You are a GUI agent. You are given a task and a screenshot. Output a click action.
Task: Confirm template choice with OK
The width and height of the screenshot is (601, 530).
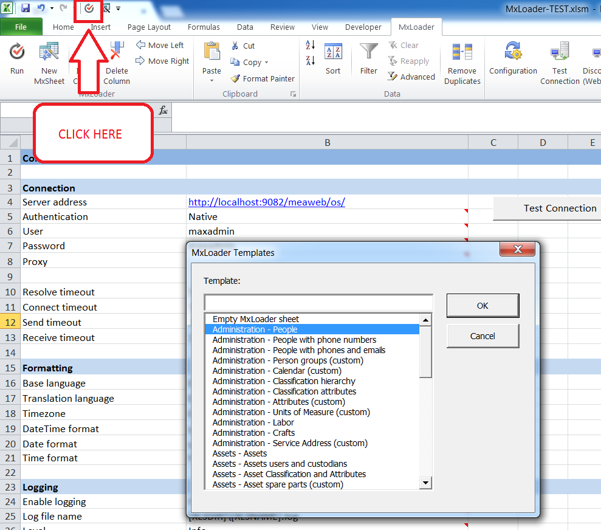[483, 306]
